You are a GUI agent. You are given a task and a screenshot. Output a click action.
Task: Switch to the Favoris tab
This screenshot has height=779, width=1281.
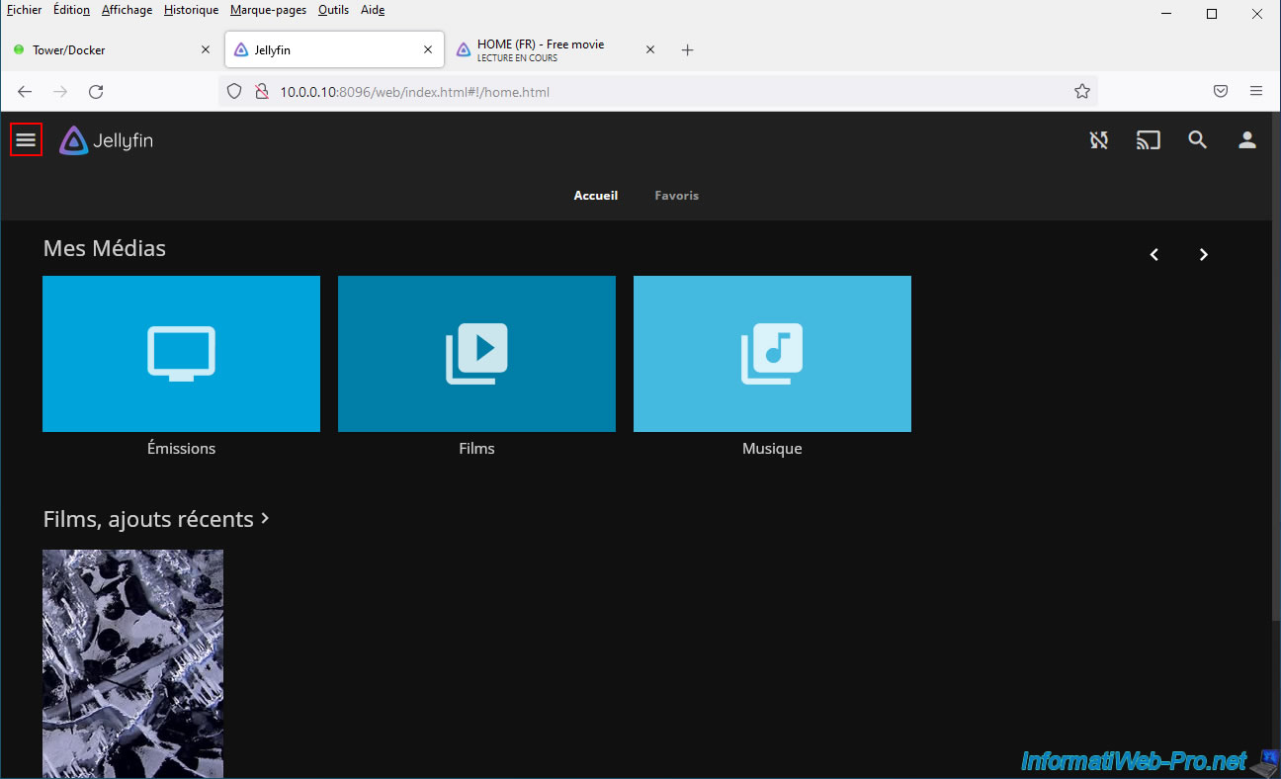click(x=676, y=196)
